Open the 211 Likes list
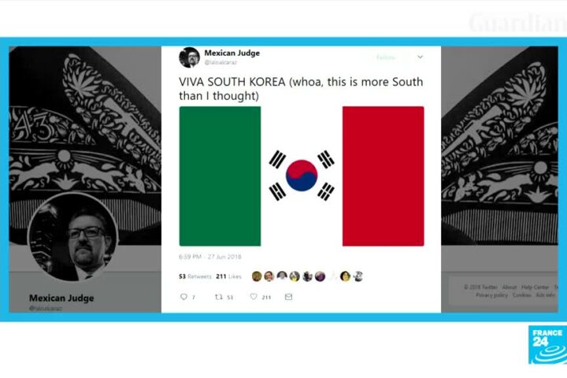567x378 pixels. (x=228, y=276)
